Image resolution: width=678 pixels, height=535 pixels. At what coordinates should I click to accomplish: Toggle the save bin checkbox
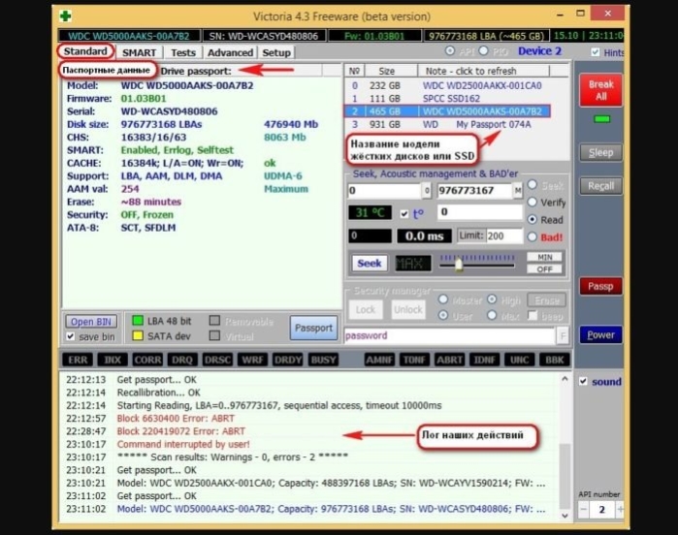coord(71,336)
